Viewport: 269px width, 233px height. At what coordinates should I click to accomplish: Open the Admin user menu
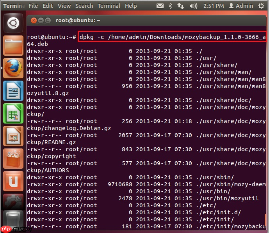[241, 6]
